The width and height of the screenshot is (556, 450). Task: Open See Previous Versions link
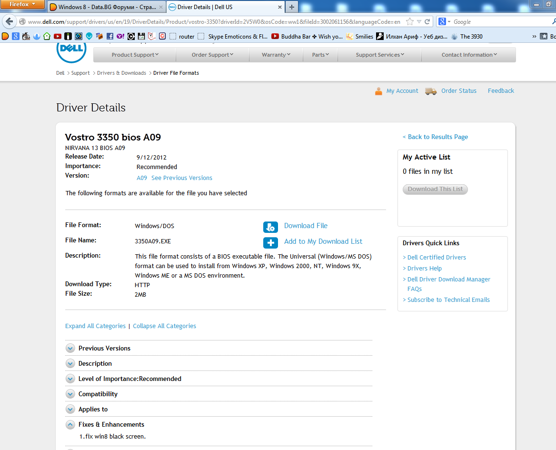(181, 178)
